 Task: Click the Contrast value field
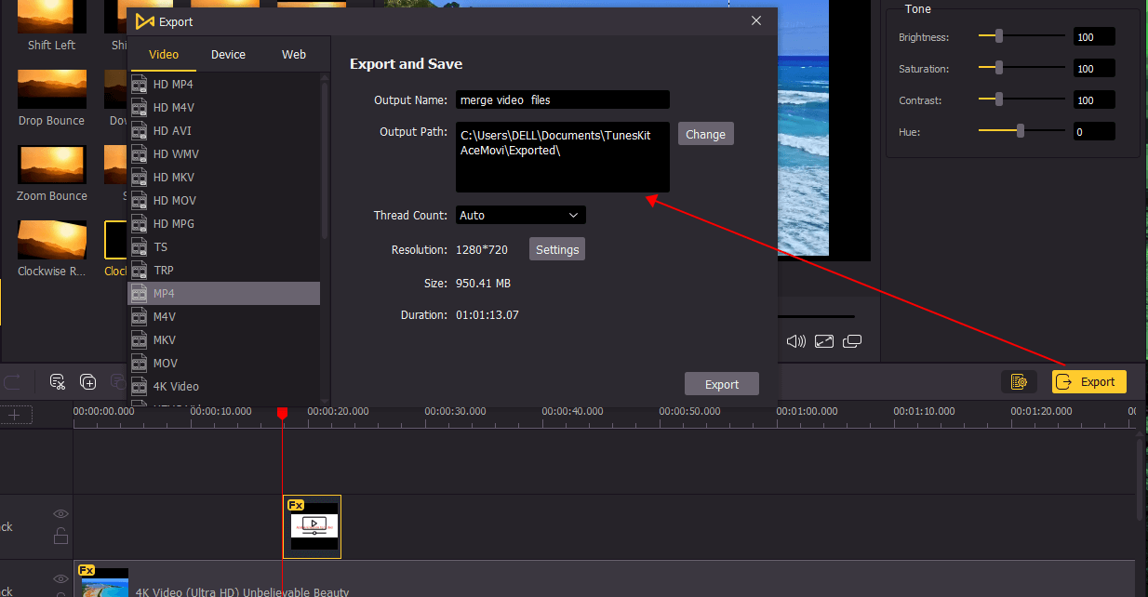coord(1094,100)
